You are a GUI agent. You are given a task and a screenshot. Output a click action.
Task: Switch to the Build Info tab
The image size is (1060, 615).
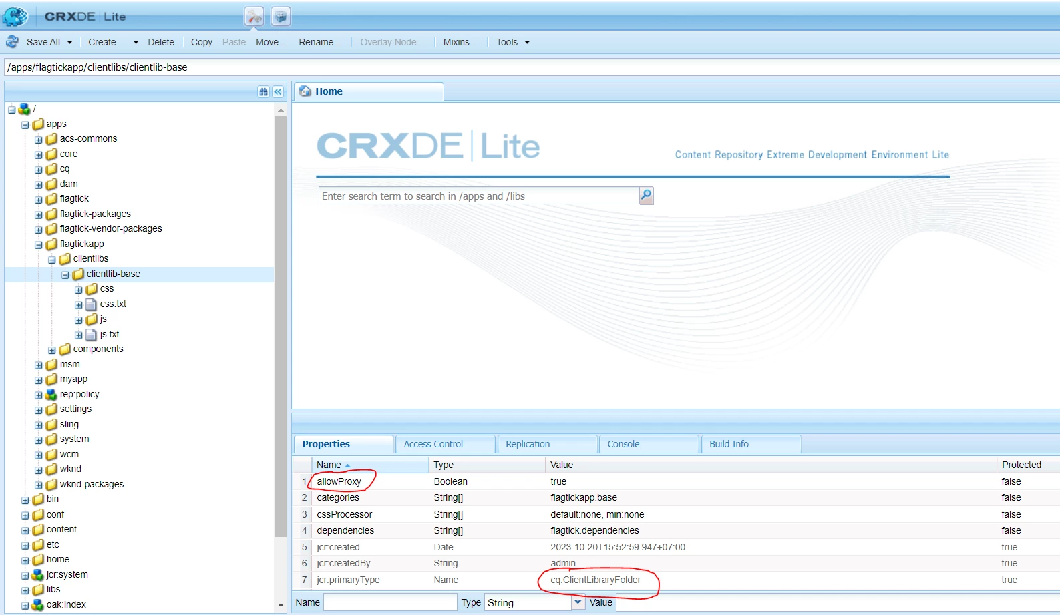pos(751,444)
